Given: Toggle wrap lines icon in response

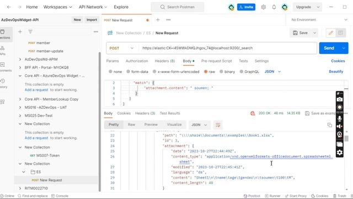Looking at the screenshot, I should tap(218, 125).
